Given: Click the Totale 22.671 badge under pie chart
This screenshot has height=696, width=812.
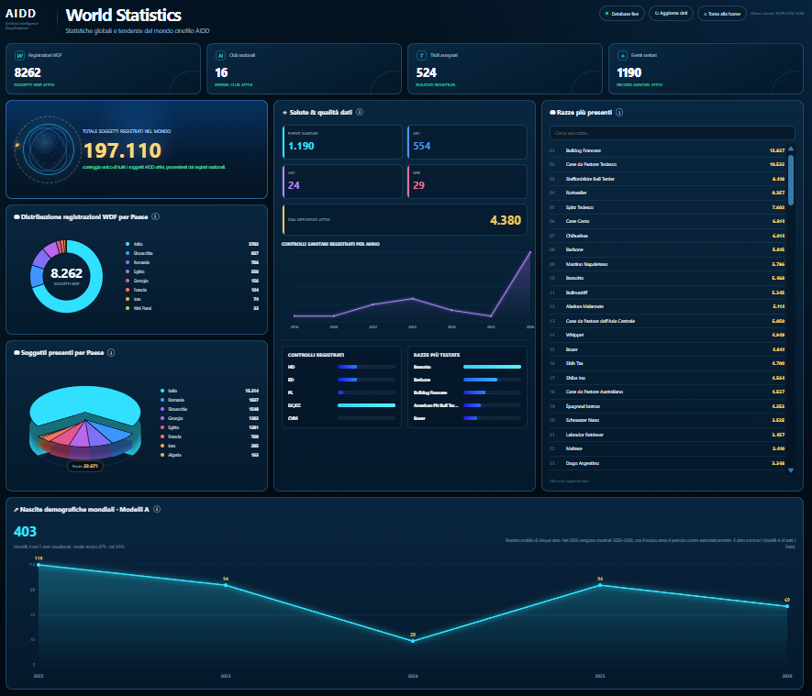Looking at the screenshot, I should tap(85, 466).
